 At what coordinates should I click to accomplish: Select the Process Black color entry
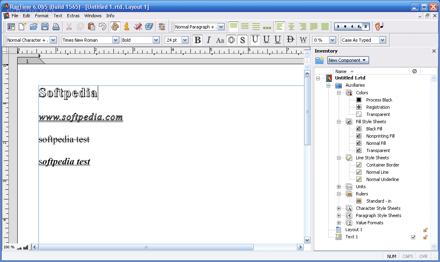[379, 100]
